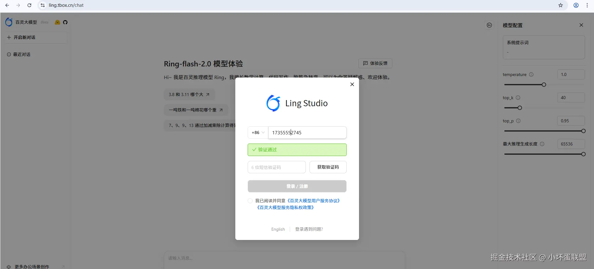Viewport: 594px width, 269px height.
Task: Open 百灵大模型用户服务协议 link
Action: [314, 201]
